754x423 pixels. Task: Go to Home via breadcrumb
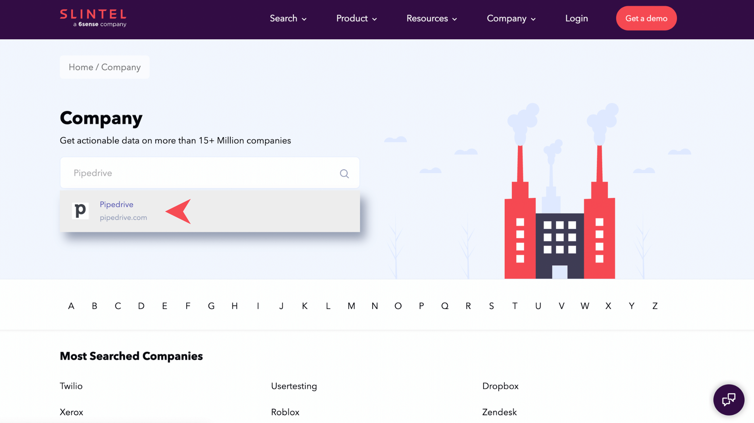[x=81, y=67]
